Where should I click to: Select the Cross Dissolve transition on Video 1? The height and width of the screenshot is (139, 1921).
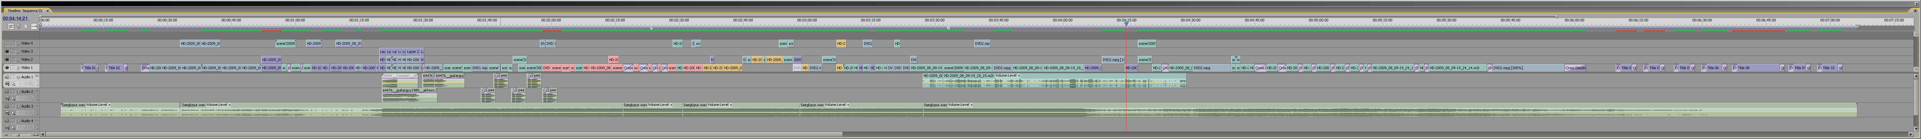tap(1575, 68)
